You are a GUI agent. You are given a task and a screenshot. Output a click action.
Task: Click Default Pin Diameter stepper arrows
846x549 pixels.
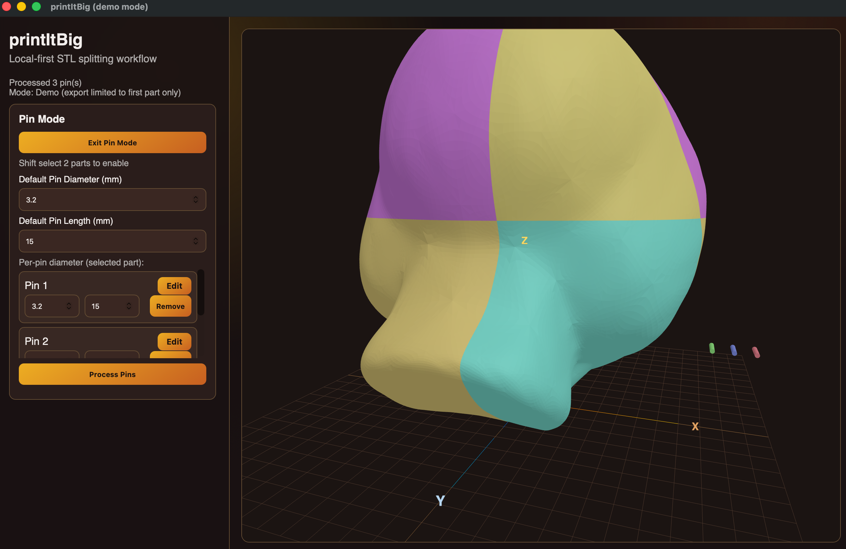coord(196,200)
